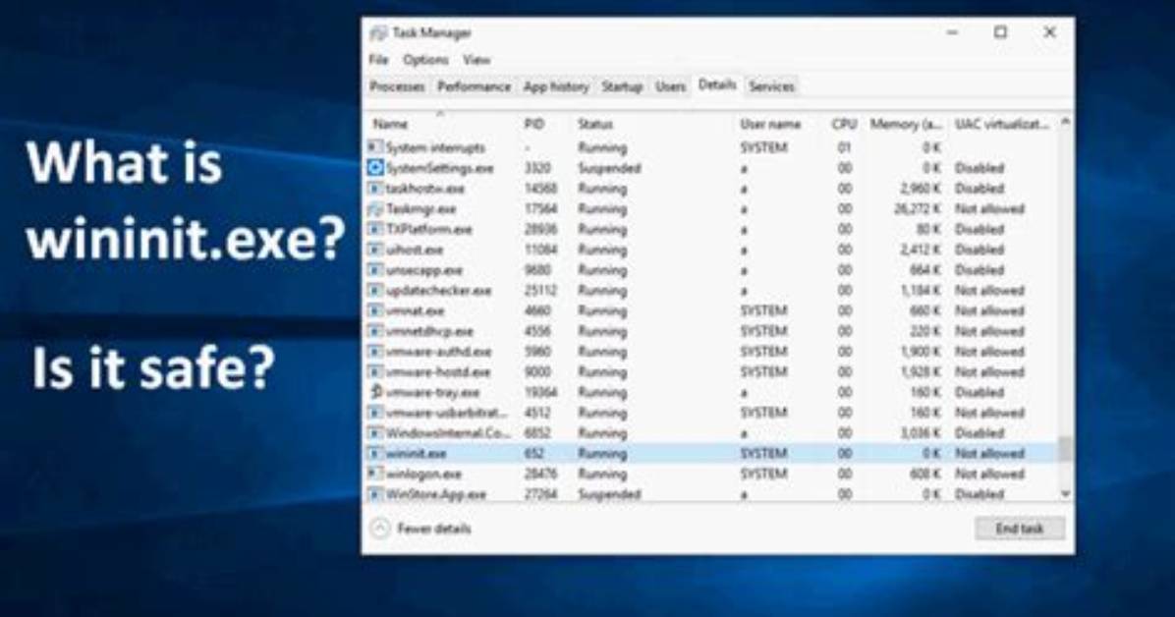Select the SystemSettings.exe process name
1175x617 pixels.
tap(440, 168)
